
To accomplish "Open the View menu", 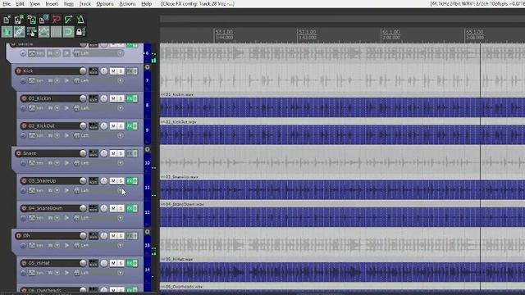I will pos(34,3).
